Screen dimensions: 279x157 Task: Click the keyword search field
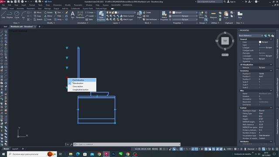[x=210, y=2]
